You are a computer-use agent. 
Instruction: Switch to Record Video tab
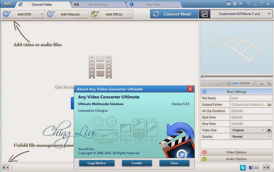(98, 4)
